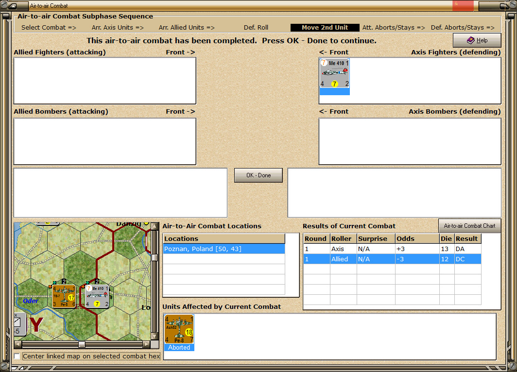Click the Round column header
Screen dimensions: 517x372
click(316, 238)
